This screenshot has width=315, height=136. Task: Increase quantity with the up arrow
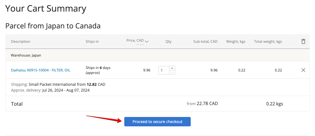pyautogui.click(x=172, y=68)
